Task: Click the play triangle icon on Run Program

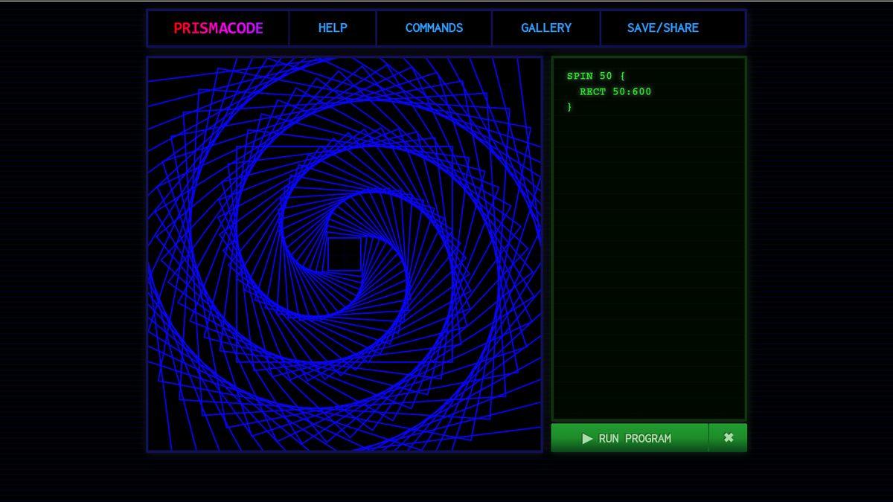Action: pyautogui.click(x=587, y=439)
